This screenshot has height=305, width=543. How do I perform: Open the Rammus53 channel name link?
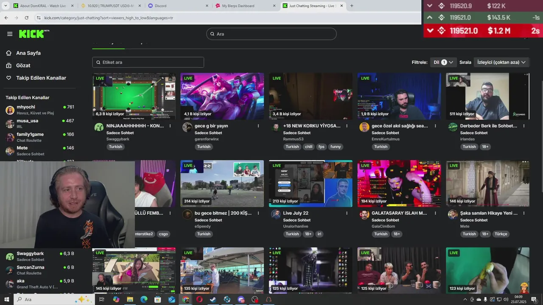pos(293,139)
